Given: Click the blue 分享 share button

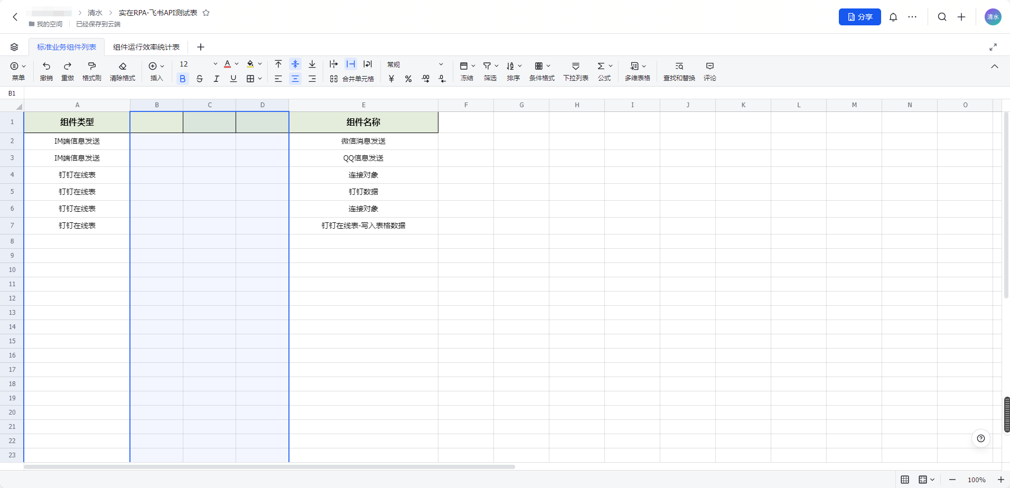Looking at the screenshot, I should click(x=860, y=17).
